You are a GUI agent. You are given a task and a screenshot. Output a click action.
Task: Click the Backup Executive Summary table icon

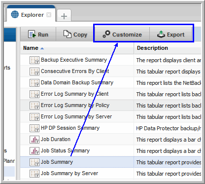pyautogui.click(x=34, y=60)
